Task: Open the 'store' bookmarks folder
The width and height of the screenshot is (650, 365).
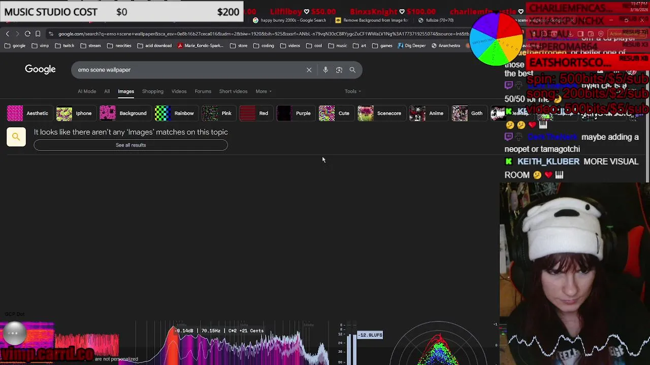Action: (239, 46)
